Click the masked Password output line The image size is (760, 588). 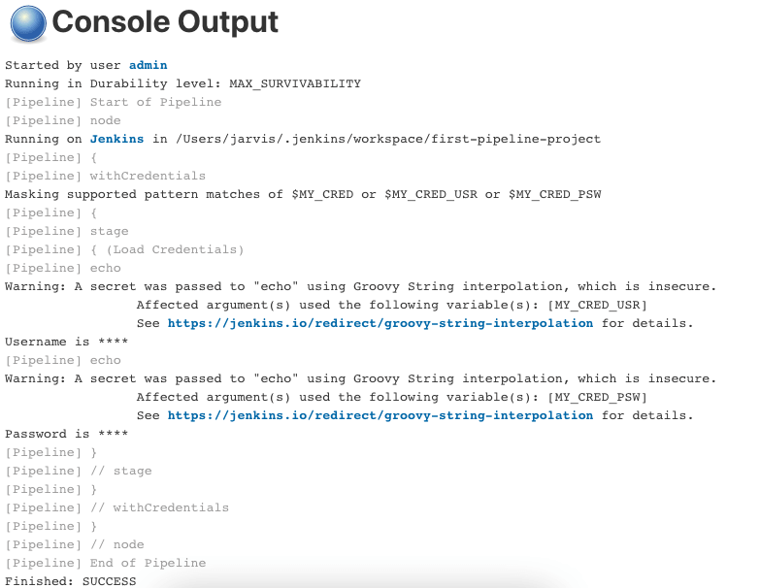tap(66, 434)
